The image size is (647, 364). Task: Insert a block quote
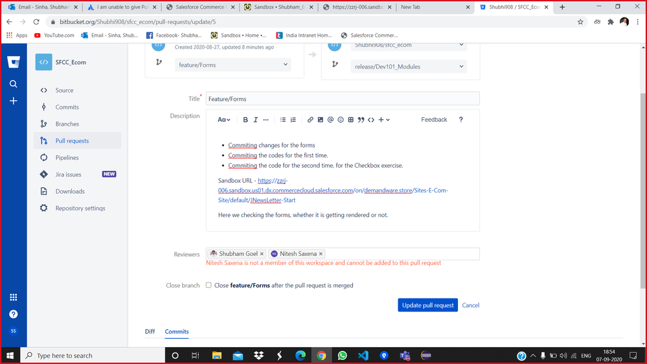pyautogui.click(x=361, y=120)
